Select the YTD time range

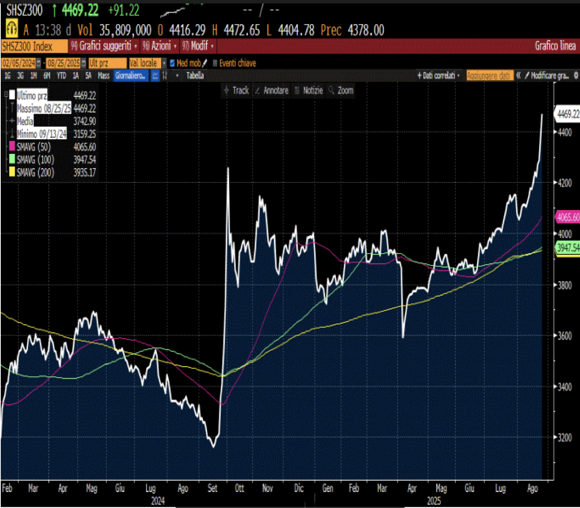pyautogui.click(x=61, y=76)
